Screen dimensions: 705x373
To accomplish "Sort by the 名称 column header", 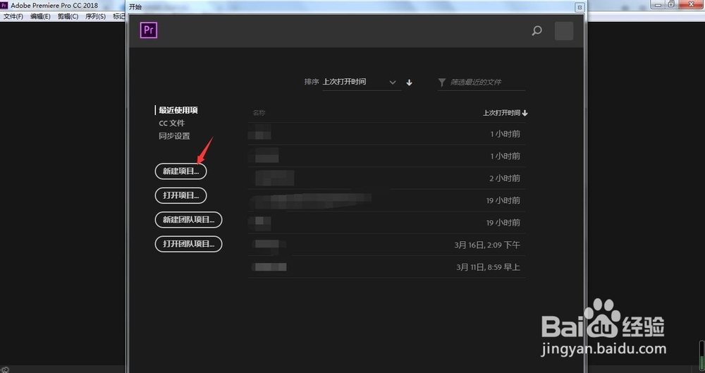I will 259,113.
